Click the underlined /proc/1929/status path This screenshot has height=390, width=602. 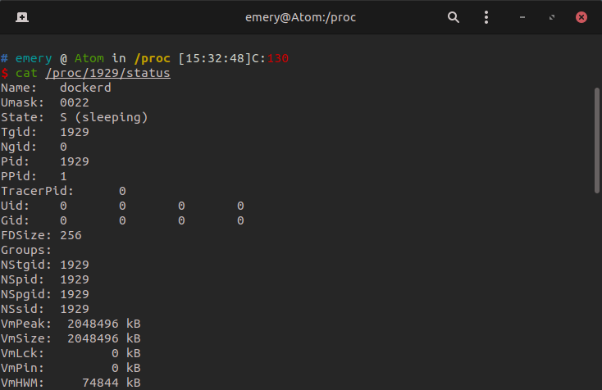107,74
